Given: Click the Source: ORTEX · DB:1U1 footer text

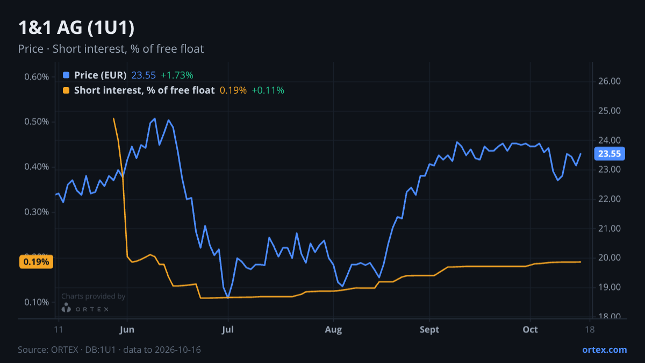Looking at the screenshot, I should click(x=110, y=350).
